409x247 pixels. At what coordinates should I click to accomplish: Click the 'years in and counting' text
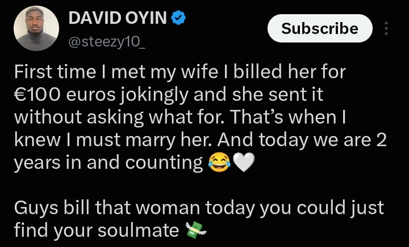(108, 163)
